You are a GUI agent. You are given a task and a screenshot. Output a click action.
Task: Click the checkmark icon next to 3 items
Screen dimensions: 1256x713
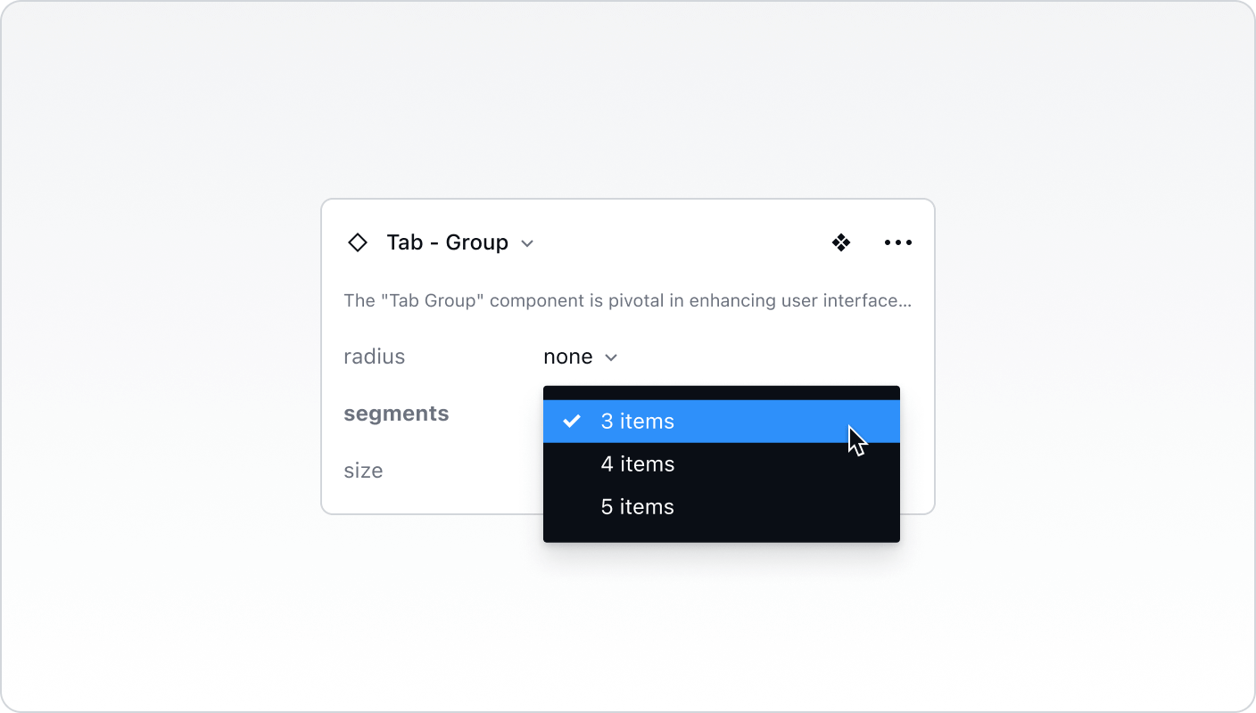click(572, 421)
